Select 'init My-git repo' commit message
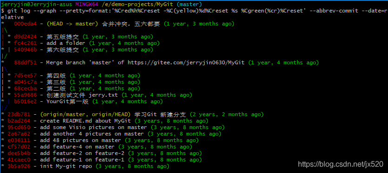388x173 pixels. tap(65, 167)
